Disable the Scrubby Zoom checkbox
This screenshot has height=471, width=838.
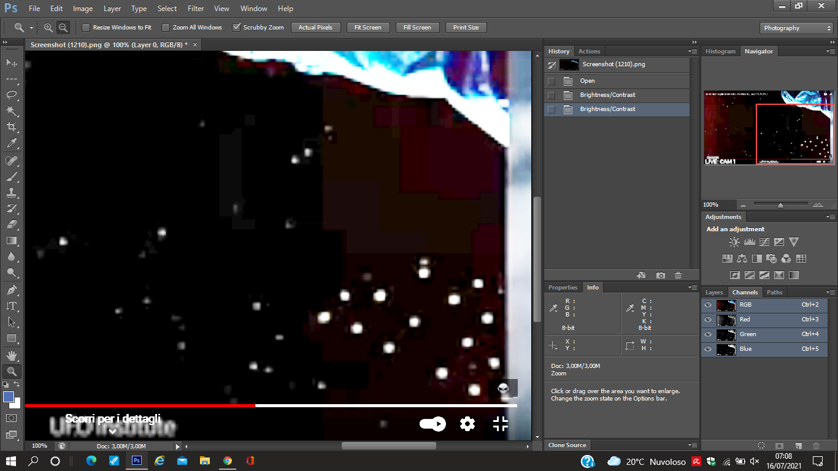(x=236, y=28)
